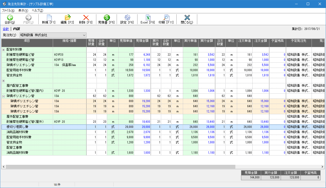Click the 印刷 [F11] print preview icon
Screen dimensions: 326x188
point(166,18)
